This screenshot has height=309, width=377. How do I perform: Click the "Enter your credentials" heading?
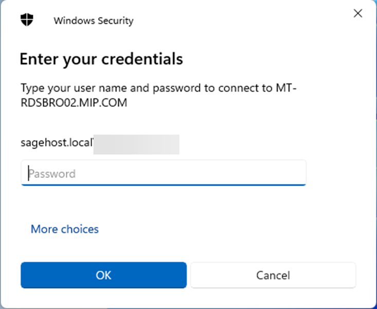pos(101,59)
